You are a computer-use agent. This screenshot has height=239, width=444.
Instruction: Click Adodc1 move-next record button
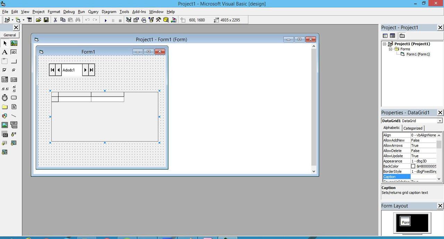(x=85, y=70)
